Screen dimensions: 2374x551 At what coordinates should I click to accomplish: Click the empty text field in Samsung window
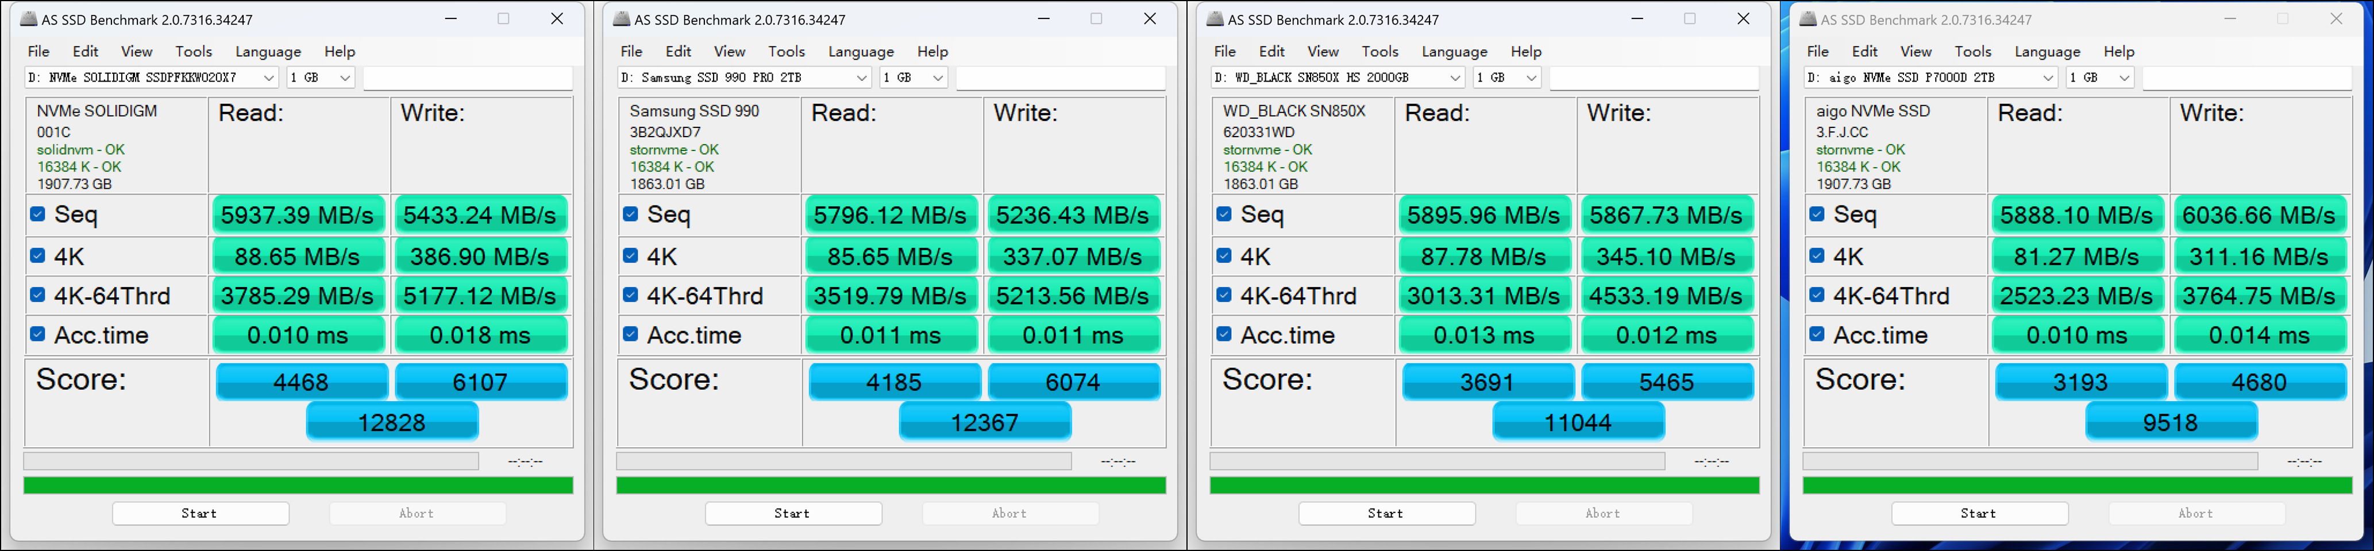(1061, 78)
